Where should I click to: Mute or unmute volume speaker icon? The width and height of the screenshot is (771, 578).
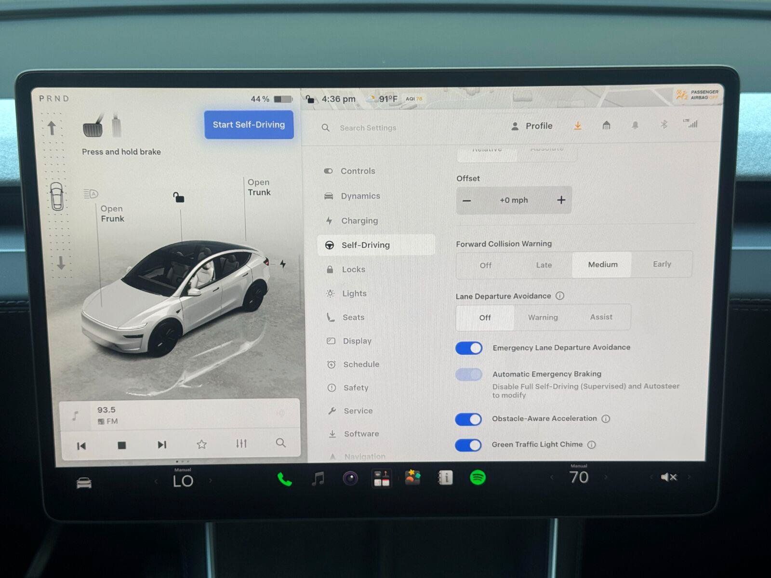pos(669,477)
